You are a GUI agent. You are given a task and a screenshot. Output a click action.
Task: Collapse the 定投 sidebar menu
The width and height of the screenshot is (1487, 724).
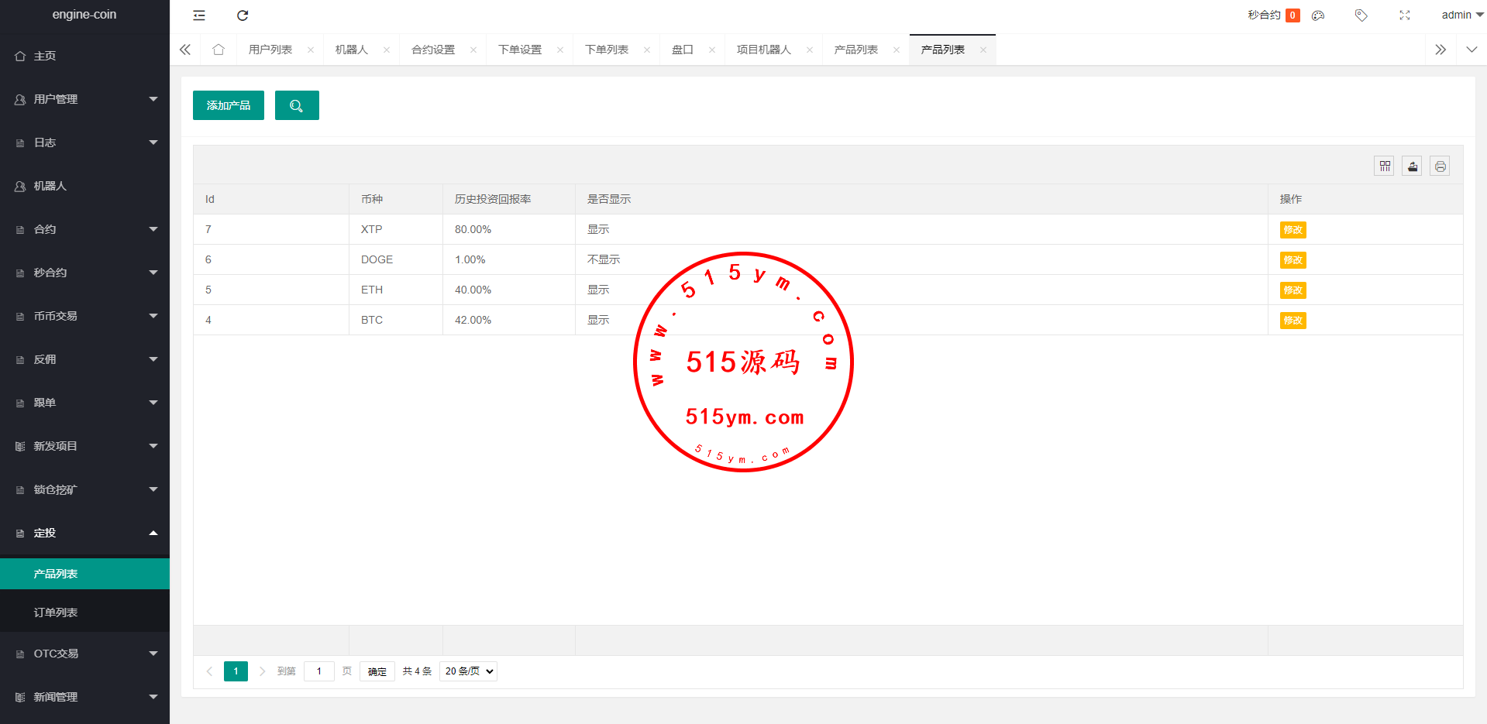coord(84,533)
